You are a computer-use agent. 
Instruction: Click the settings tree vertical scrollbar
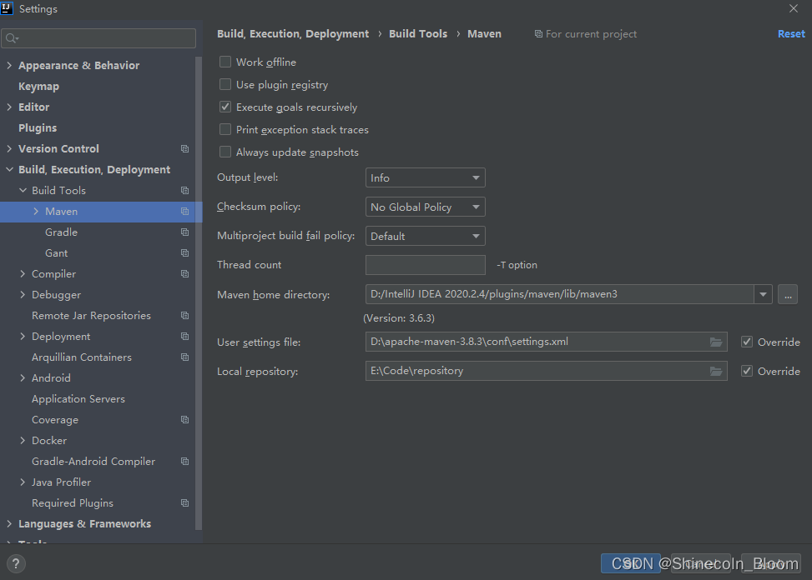(199, 293)
